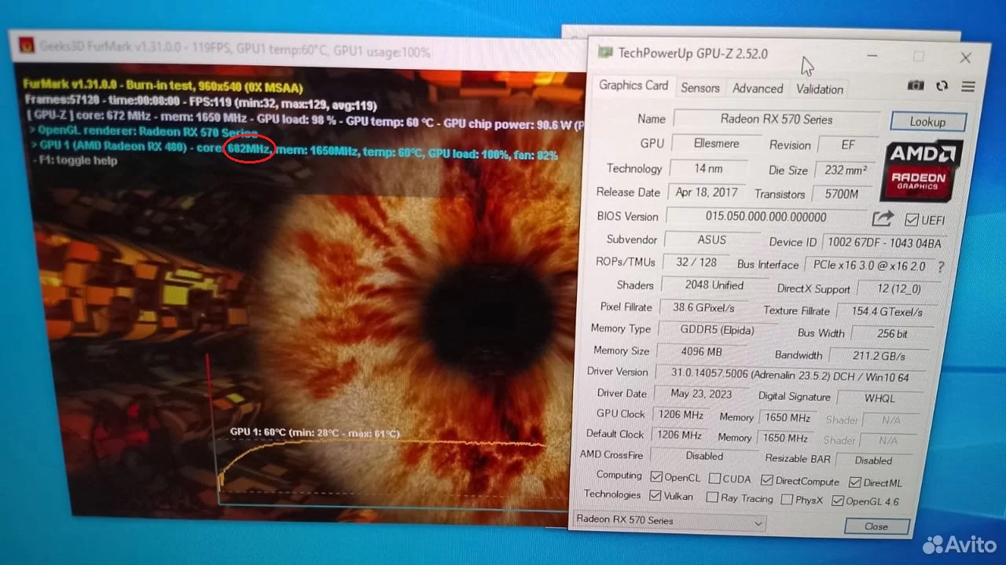Click the Release Date field Apr 18, 2017
1006x565 pixels.
706,192
